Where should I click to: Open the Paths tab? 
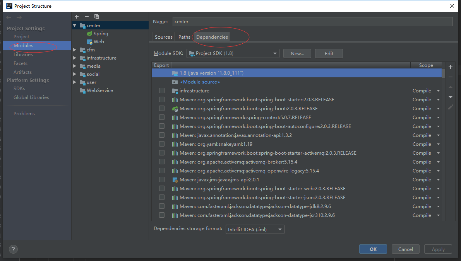point(184,37)
